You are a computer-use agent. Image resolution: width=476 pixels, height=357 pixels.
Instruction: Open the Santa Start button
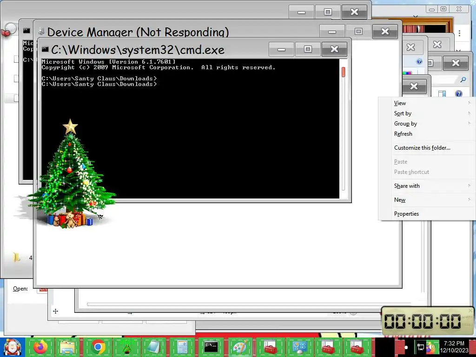(x=12, y=347)
